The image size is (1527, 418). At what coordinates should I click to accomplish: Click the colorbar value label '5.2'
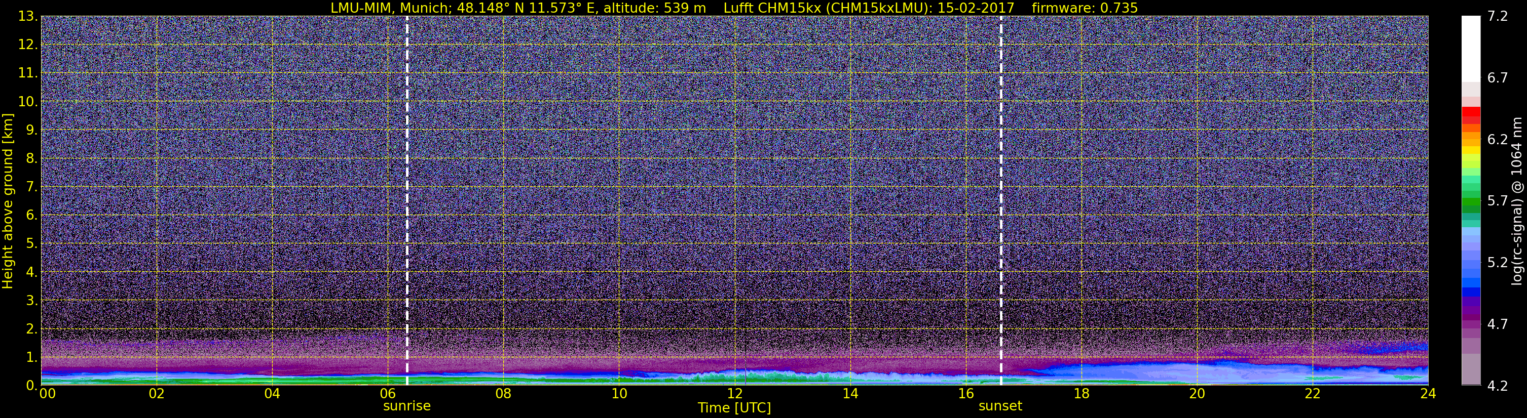click(1498, 262)
